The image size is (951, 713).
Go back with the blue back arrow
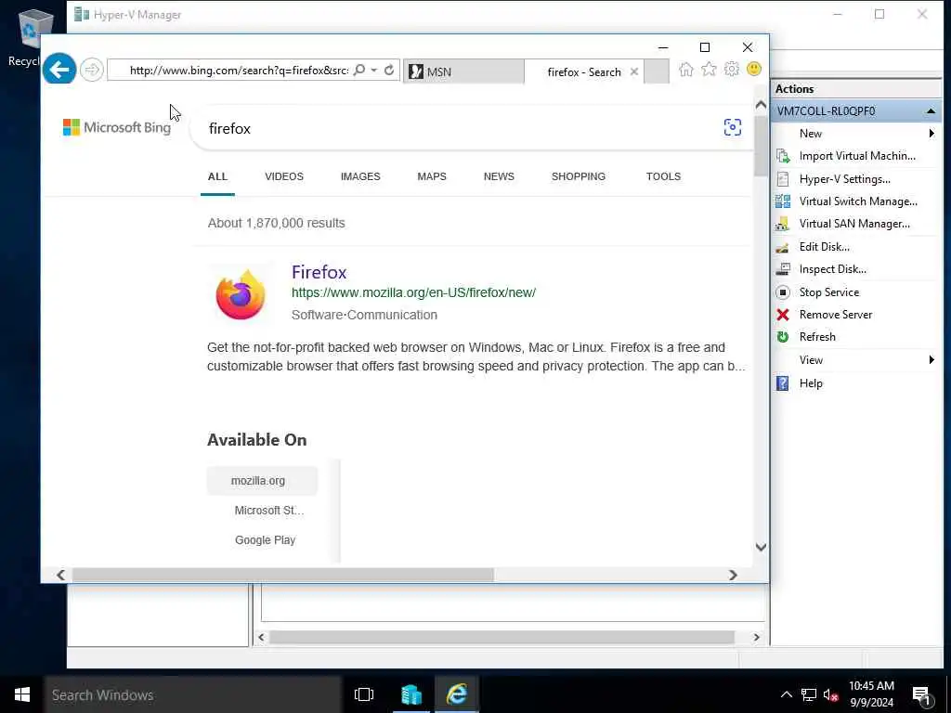point(59,70)
